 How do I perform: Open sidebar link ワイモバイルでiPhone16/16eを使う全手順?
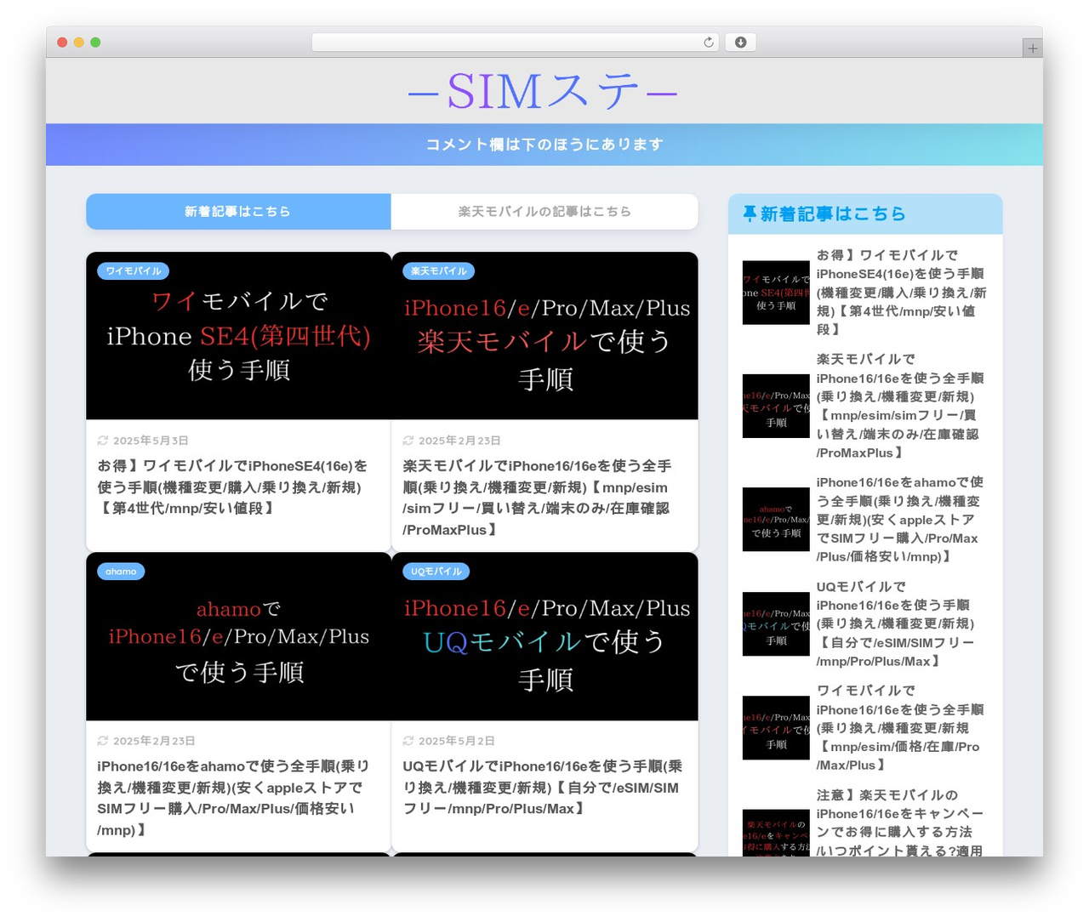(900, 727)
